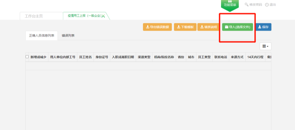Screen dimensions: 295x130
Task: Switch to the 错误列表 tab
Action: click(x=68, y=35)
